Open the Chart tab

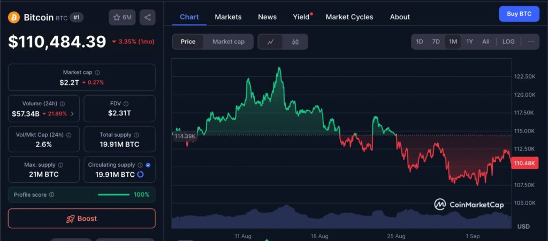click(189, 17)
